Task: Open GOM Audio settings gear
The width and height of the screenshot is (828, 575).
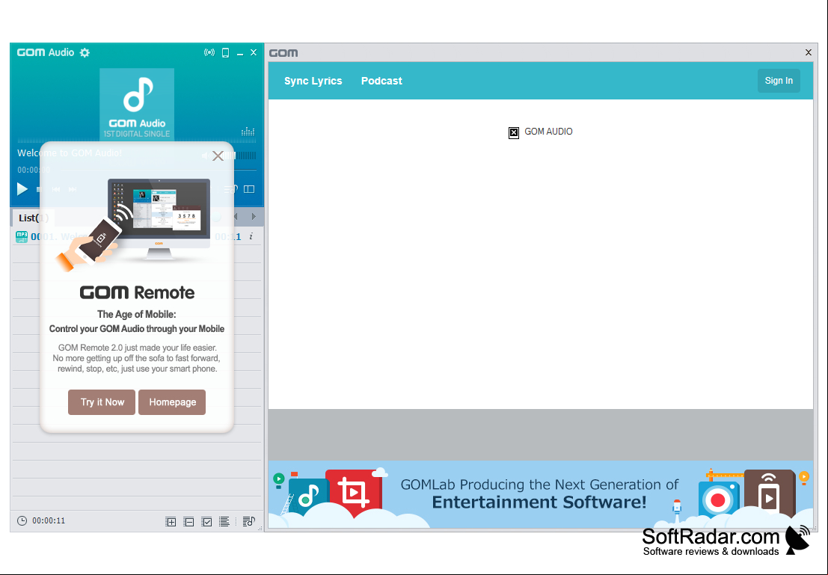Action: coord(85,52)
